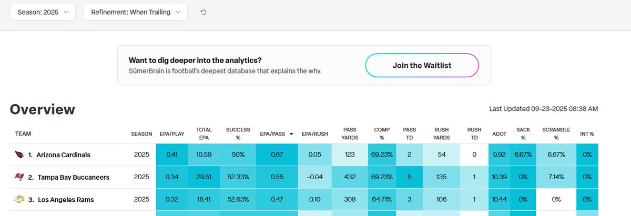
Task: Click the Cardinals EPA/play value 0.41
Action: [172, 155]
